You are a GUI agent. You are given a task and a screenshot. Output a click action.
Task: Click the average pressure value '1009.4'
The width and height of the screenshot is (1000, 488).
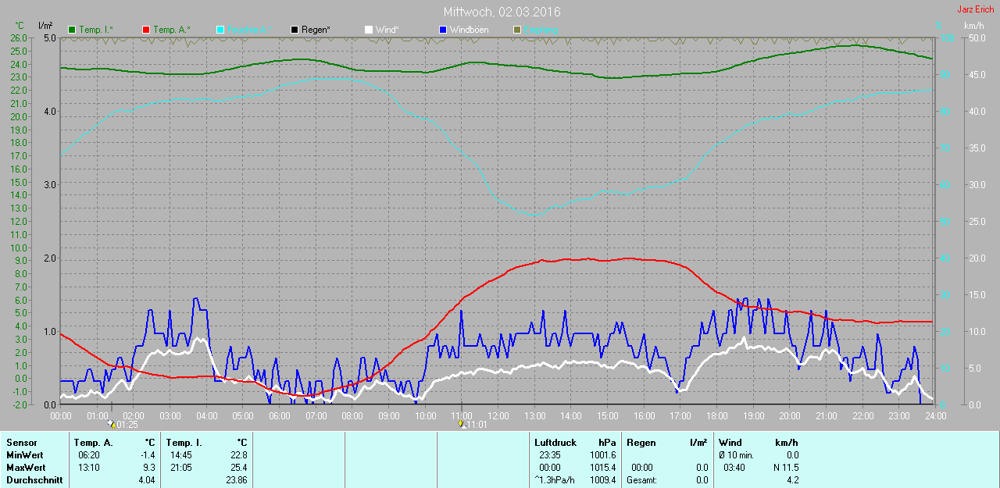pyautogui.click(x=602, y=480)
